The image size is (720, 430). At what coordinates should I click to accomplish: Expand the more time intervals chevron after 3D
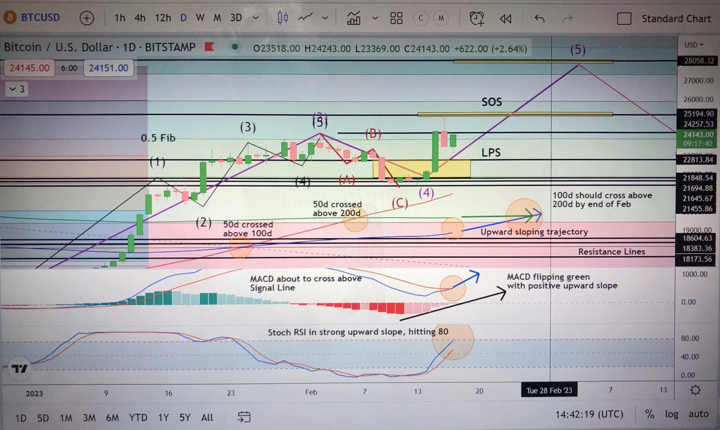(254, 18)
